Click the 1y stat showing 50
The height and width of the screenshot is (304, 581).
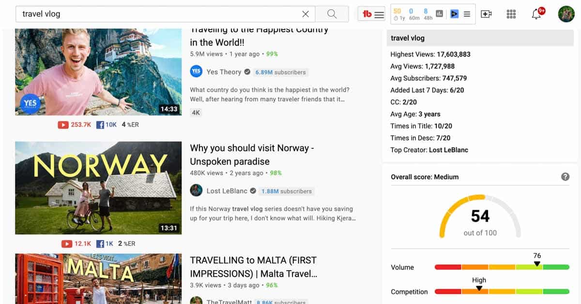[x=398, y=14]
